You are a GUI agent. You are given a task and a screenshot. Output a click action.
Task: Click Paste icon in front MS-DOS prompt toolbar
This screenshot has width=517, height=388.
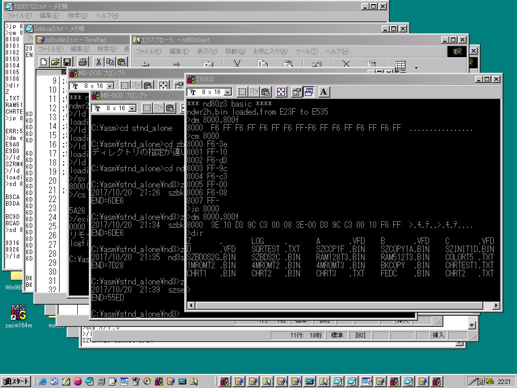coord(170,108)
